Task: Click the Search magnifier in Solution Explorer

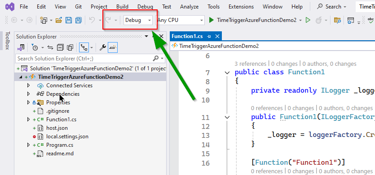Action: coord(156,58)
